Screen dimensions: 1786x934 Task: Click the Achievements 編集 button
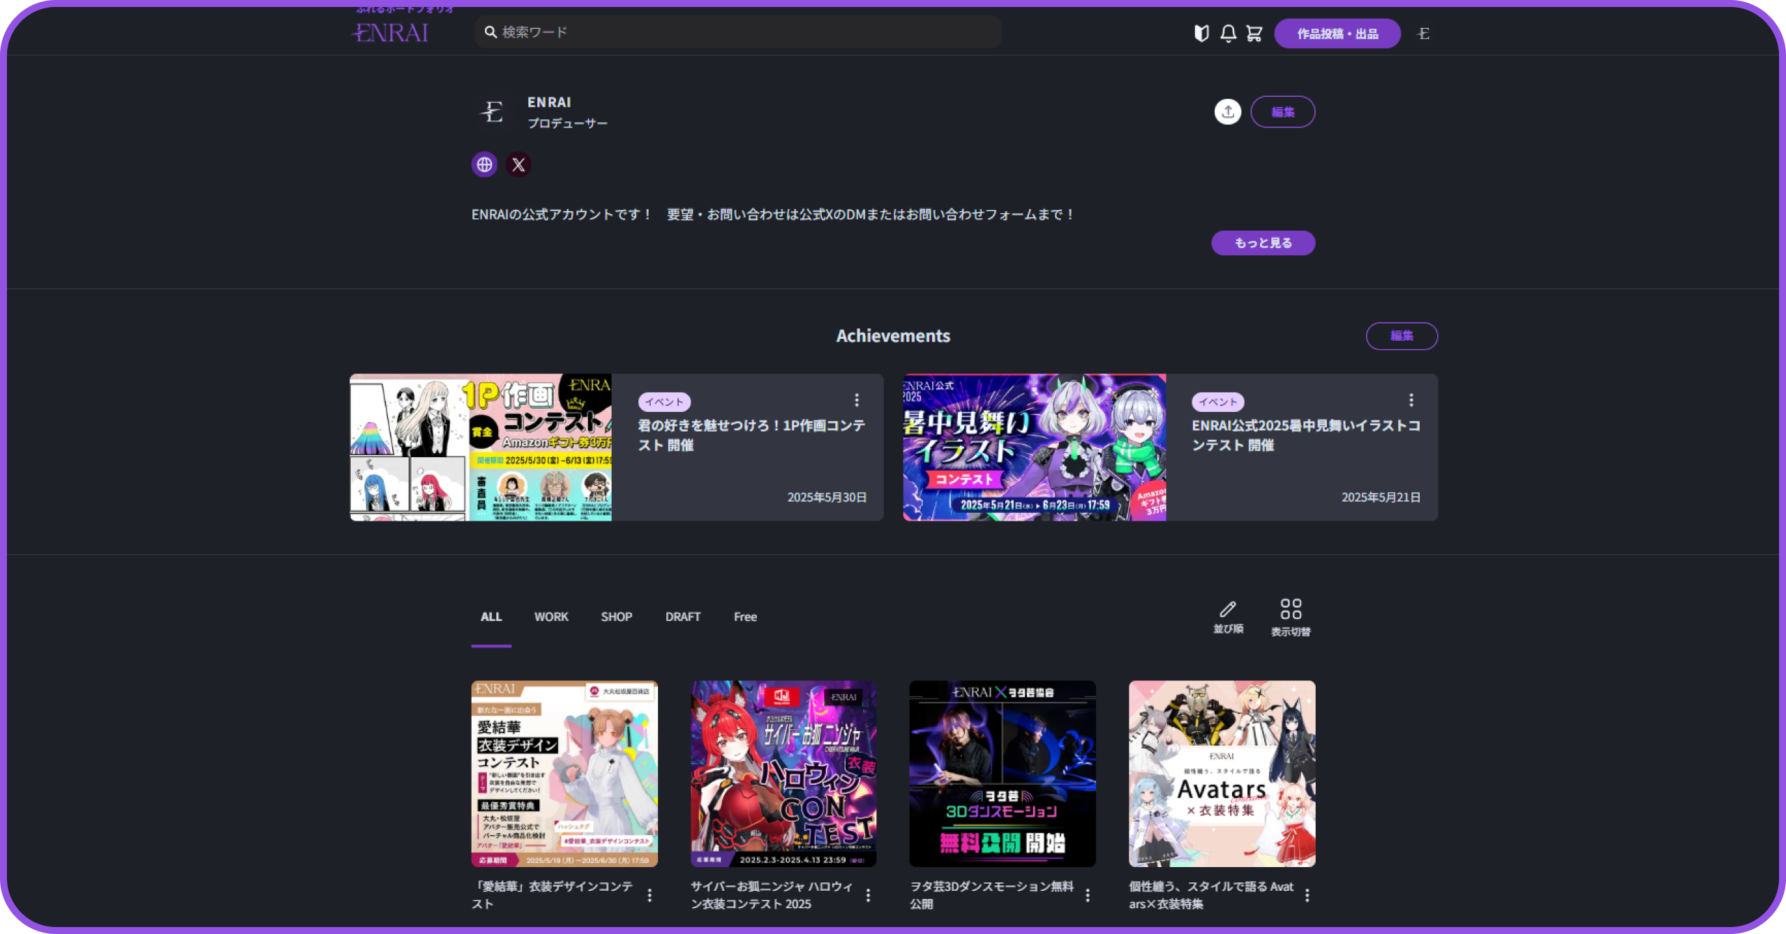(x=1401, y=336)
